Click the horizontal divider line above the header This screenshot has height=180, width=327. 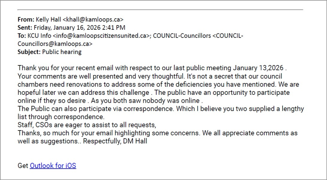tap(160, 10)
